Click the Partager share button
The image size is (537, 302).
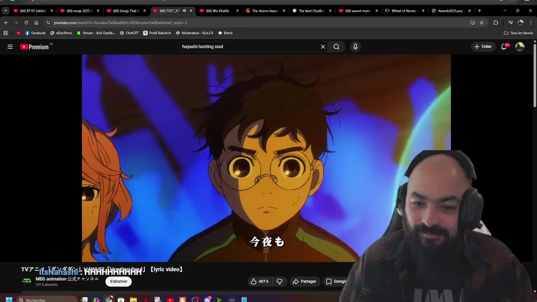pos(305,281)
